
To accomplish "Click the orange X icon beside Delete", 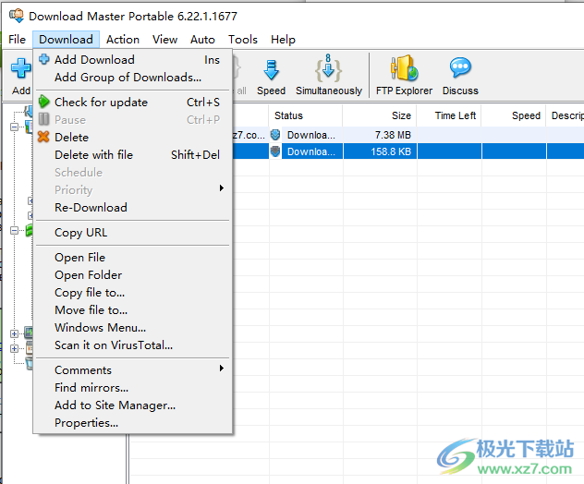I will click(x=43, y=137).
